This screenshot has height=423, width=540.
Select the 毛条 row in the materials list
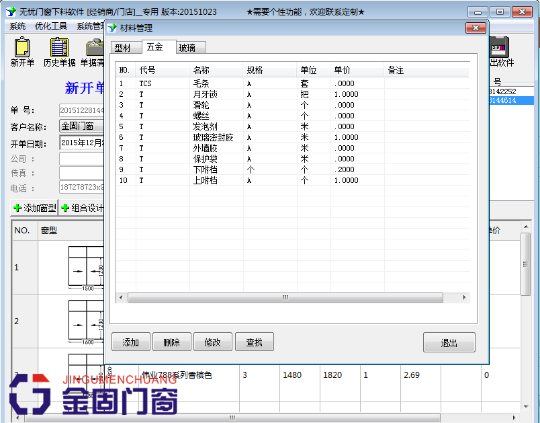[201, 83]
